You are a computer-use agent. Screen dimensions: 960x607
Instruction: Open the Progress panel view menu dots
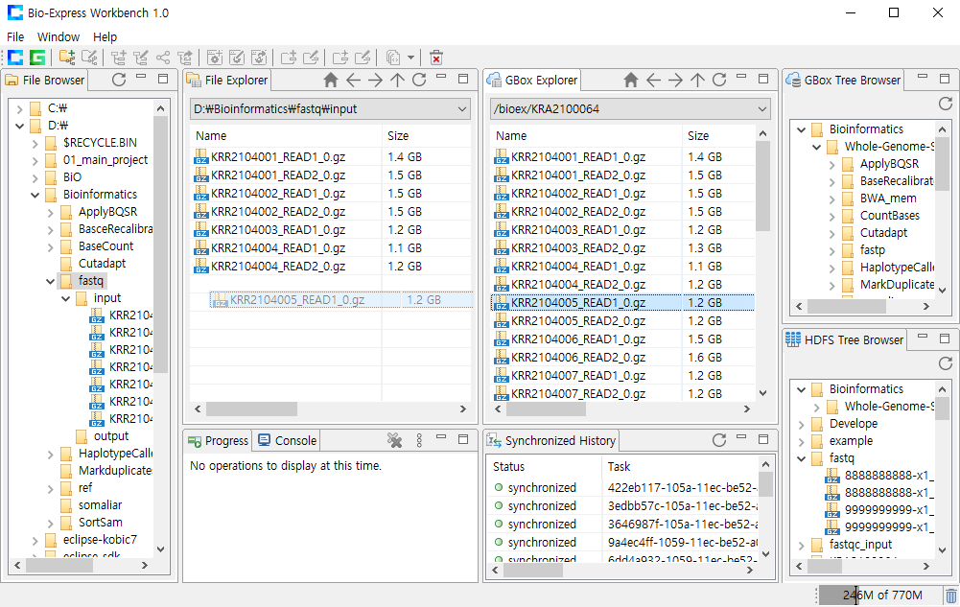(419, 440)
